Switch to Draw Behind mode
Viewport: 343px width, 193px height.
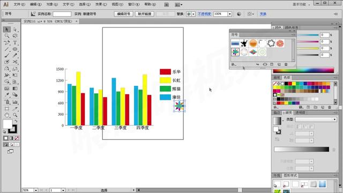11,145
